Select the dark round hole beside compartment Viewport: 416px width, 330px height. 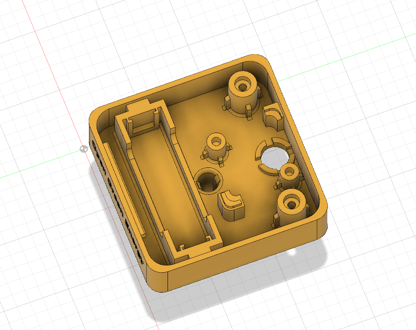coord(208,181)
